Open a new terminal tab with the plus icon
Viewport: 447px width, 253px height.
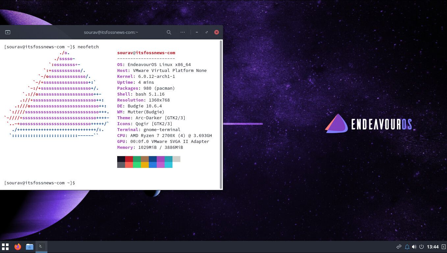tap(8, 32)
